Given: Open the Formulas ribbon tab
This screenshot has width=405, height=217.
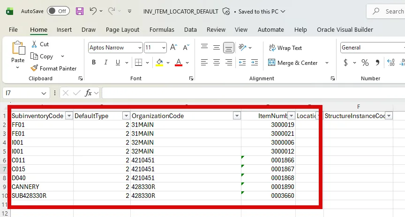Looking at the screenshot, I should tap(161, 29).
